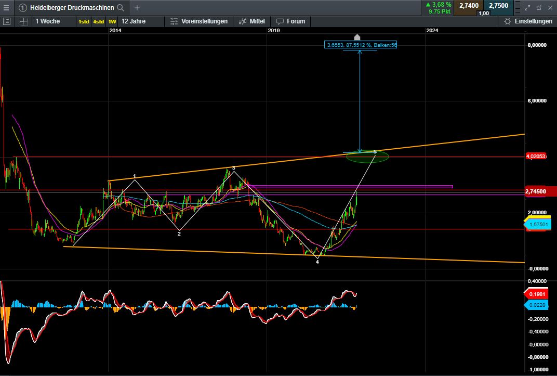557x376 pixels.
Task: Click the 2019 time axis label
Action: click(273, 31)
